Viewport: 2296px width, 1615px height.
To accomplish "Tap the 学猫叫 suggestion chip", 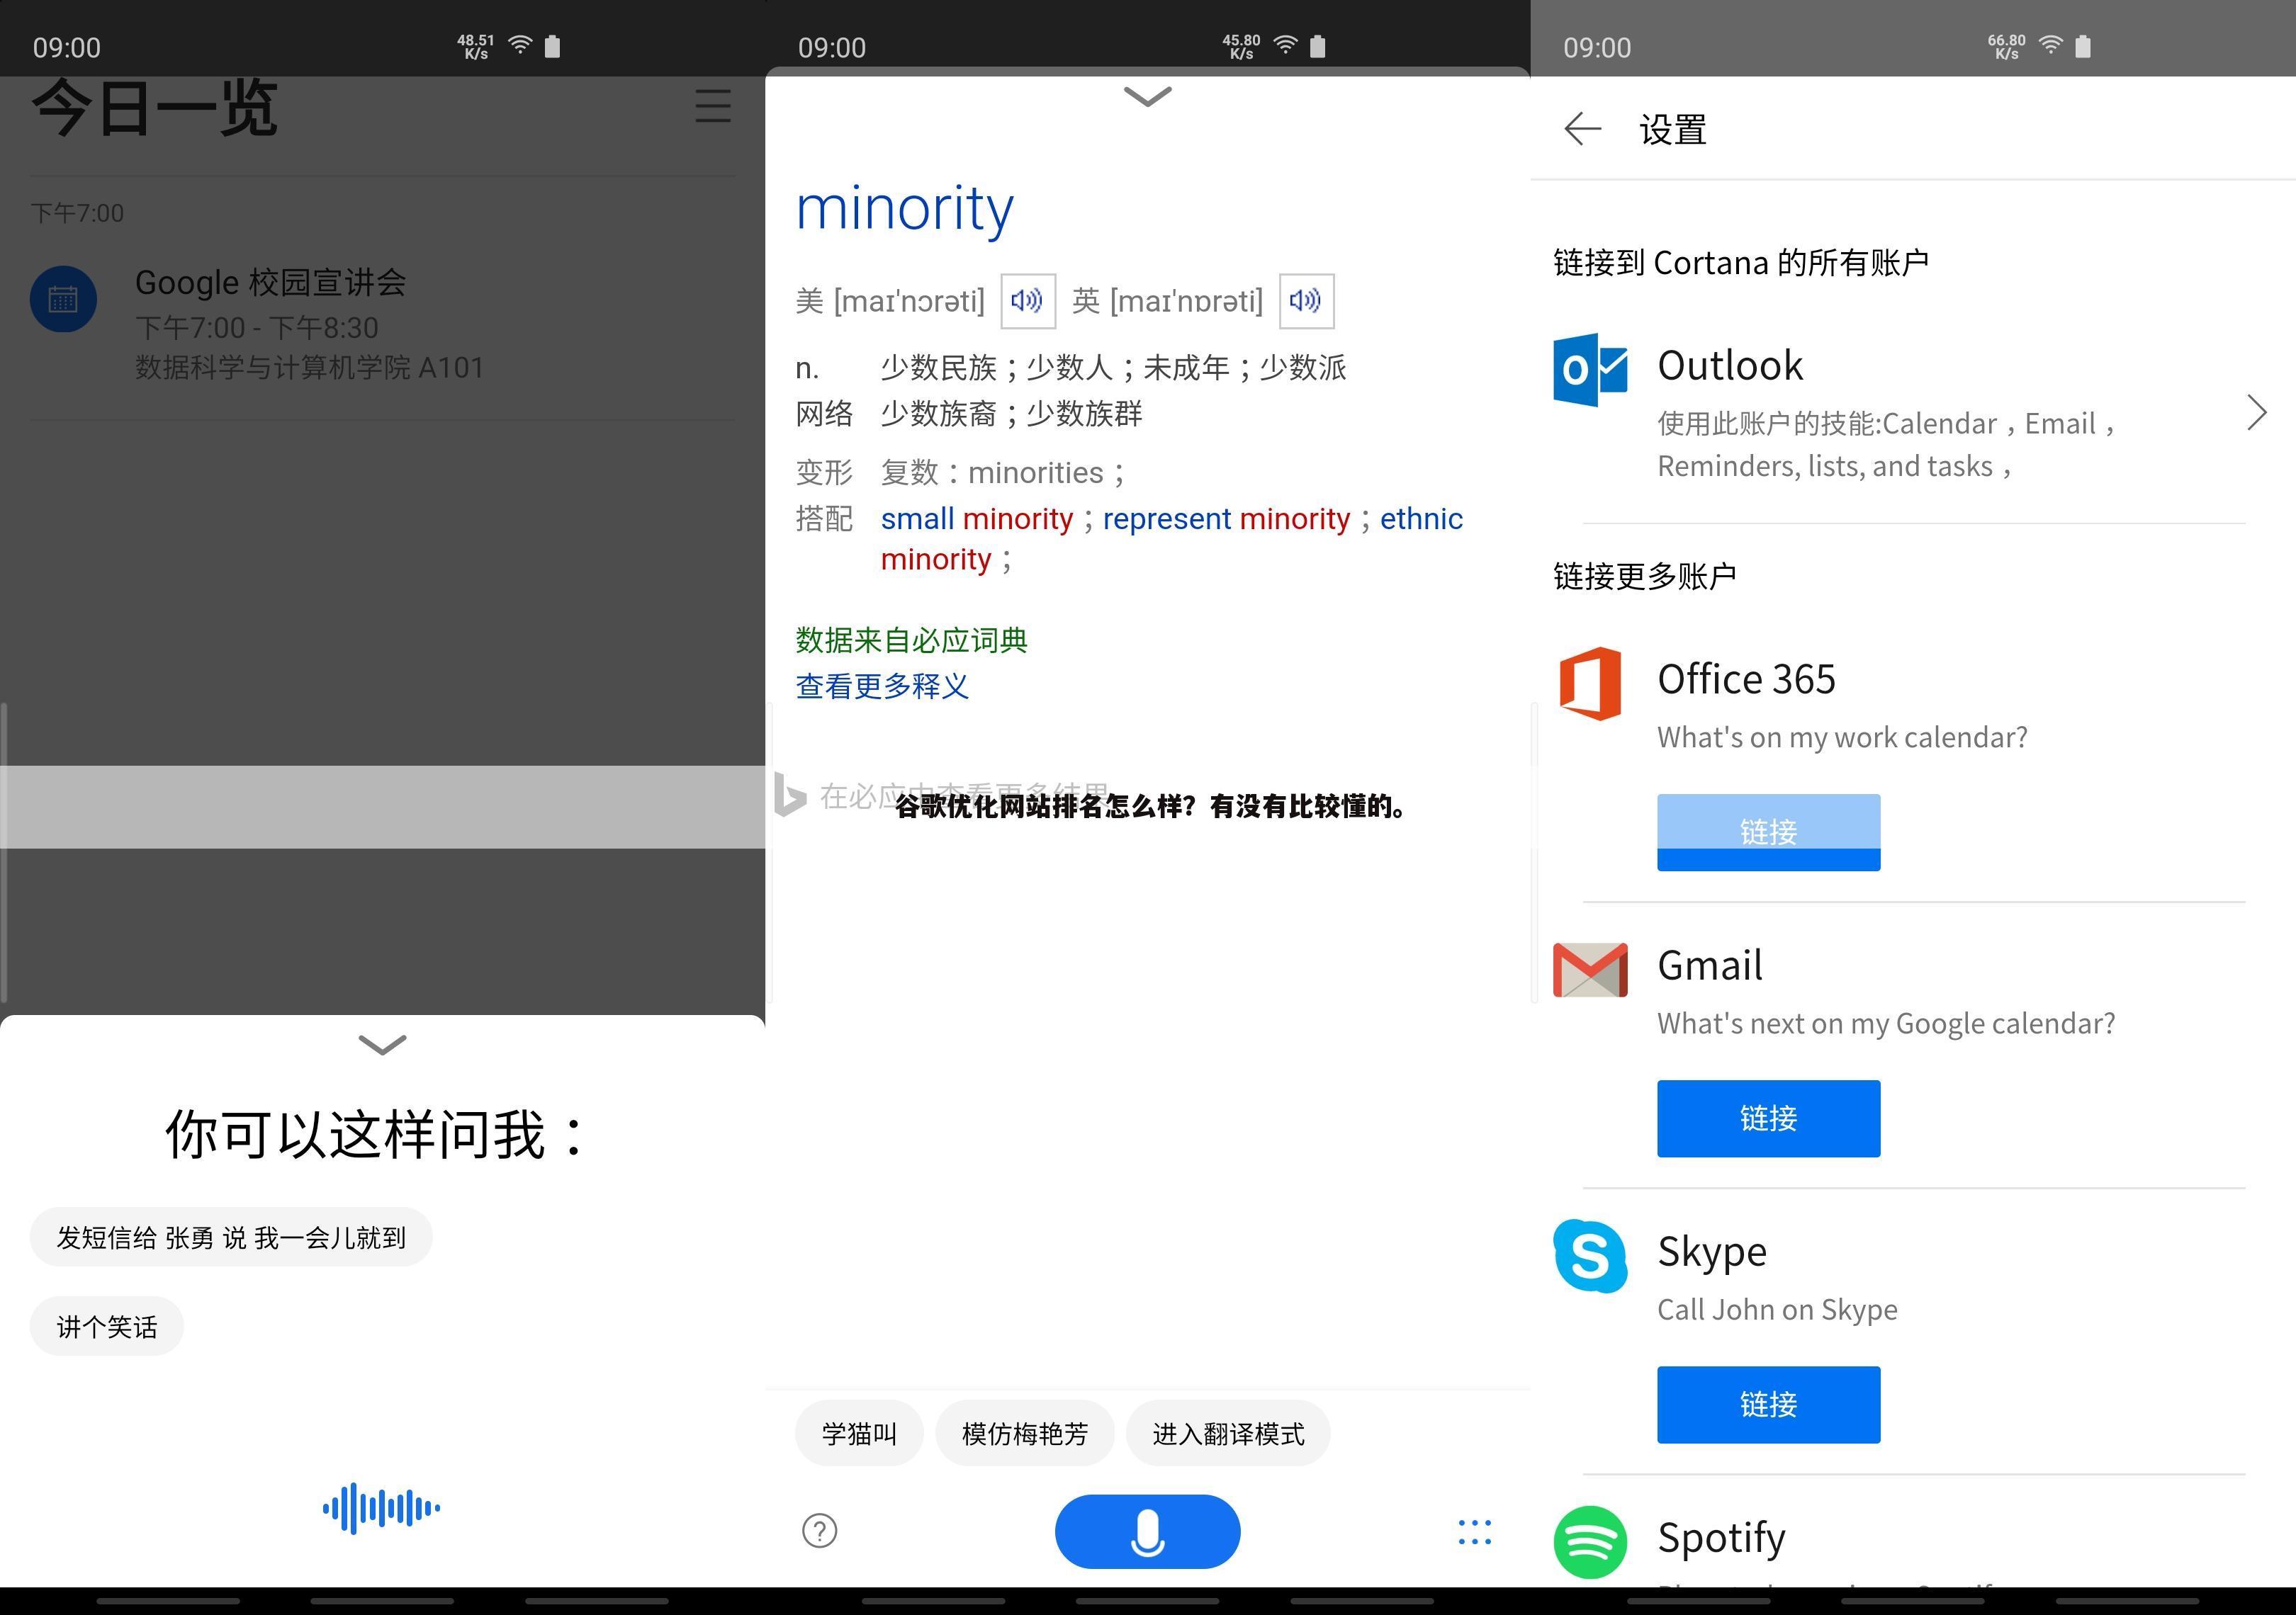I will [859, 1434].
